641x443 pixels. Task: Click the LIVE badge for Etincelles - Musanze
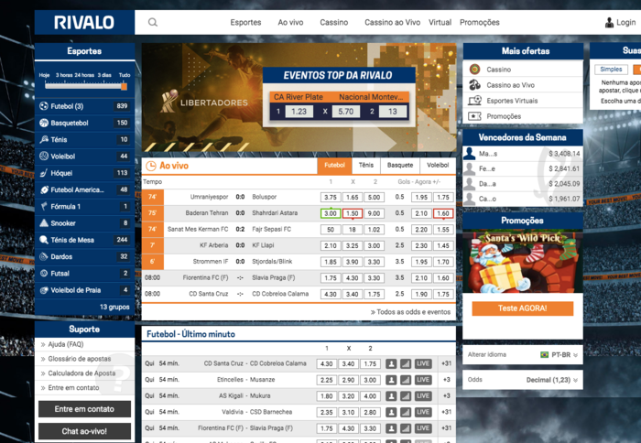click(423, 380)
